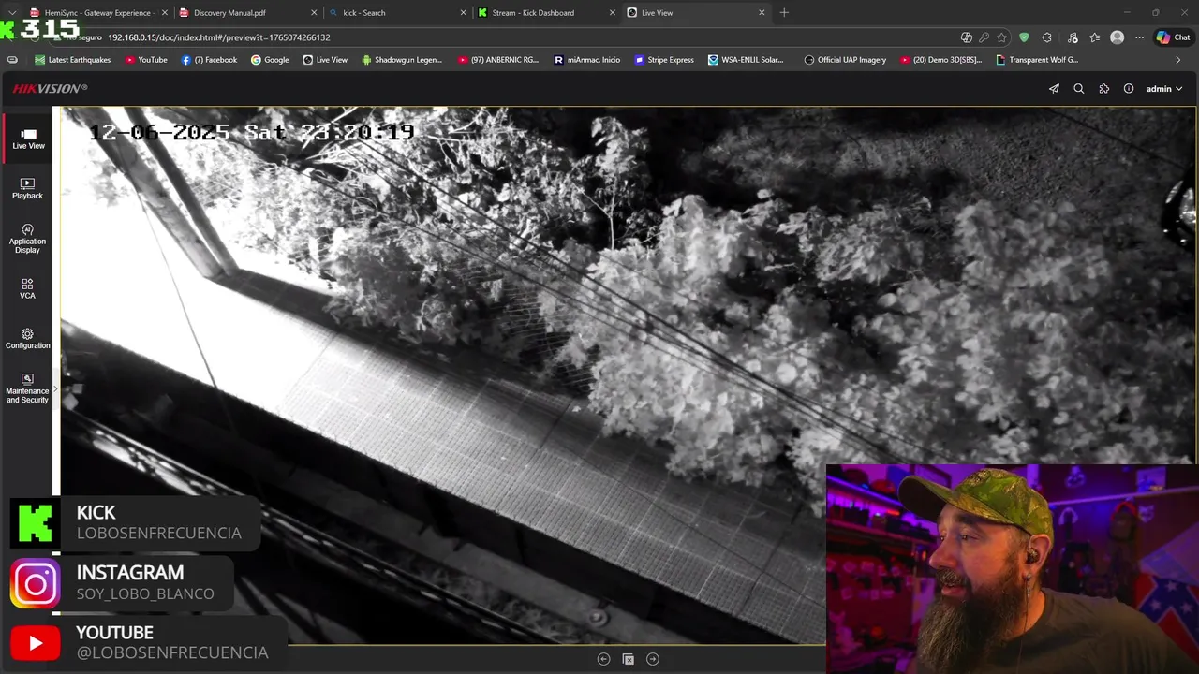Open the browser settings and more menu
Viewport: 1199px width, 674px height.
pyautogui.click(x=1139, y=37)
